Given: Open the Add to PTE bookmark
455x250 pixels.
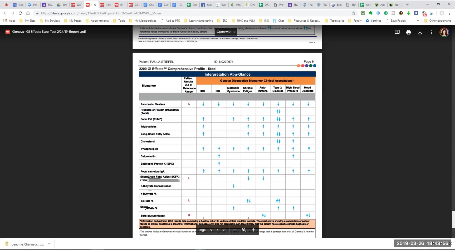Looking at the screenshot, I should click(170, 21).
